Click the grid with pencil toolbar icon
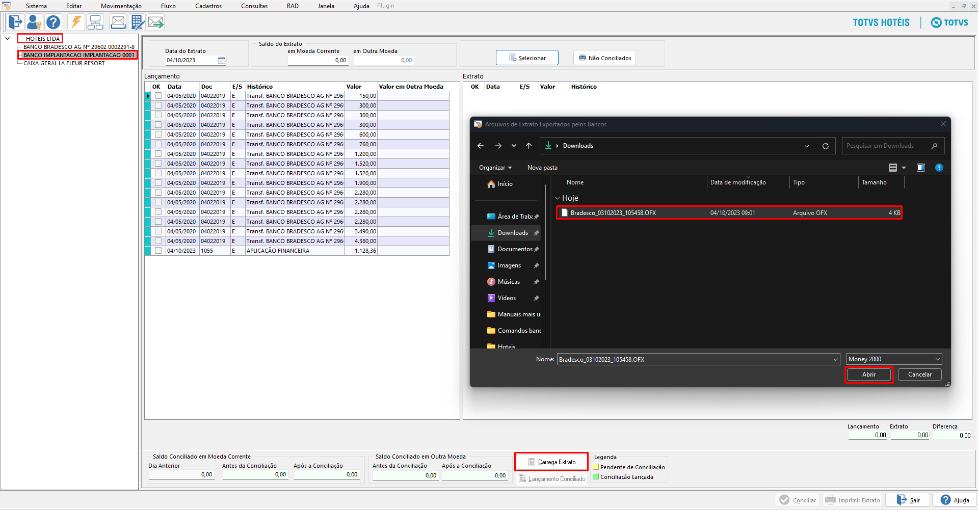This screenshot has width=978, height=510. [x=138, y=22]
